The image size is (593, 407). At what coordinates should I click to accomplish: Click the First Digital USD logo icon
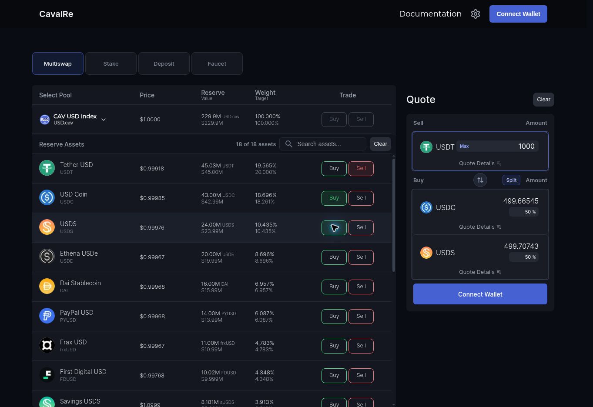pyautogui.click(x=47, y=375)
